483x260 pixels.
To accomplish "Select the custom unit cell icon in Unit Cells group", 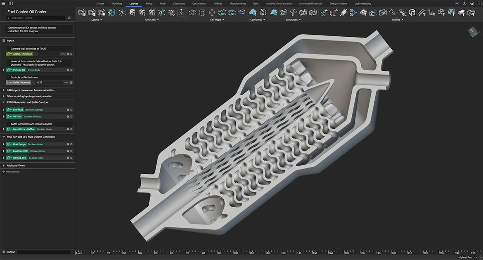I will (x=181, y=13).
